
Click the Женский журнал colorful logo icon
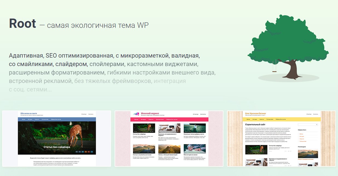(x=136, y=114)
